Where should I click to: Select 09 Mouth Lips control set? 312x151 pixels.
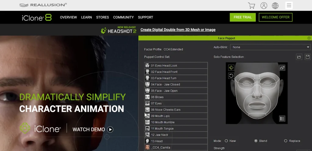click(x=176, y=116)
